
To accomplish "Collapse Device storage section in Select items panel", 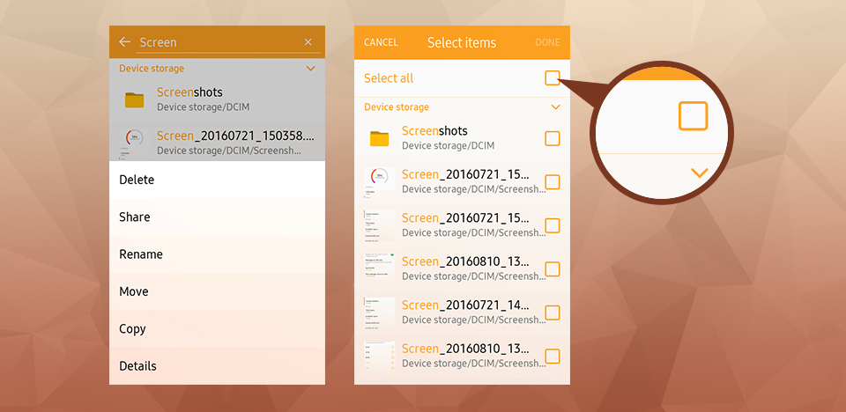I will 555,107.
